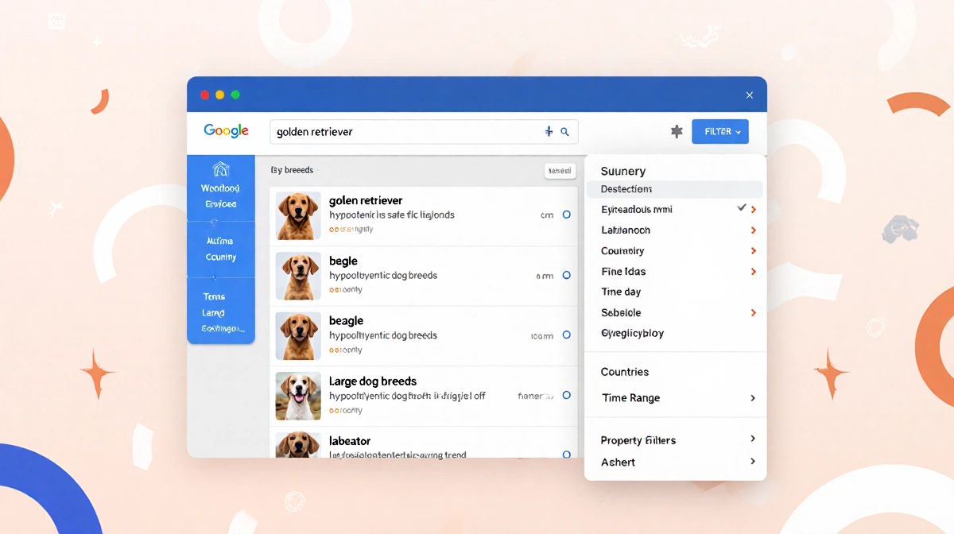954x534 pixels.
Task: Select the radio circle next to the begle result
Action: coord(565,275)
